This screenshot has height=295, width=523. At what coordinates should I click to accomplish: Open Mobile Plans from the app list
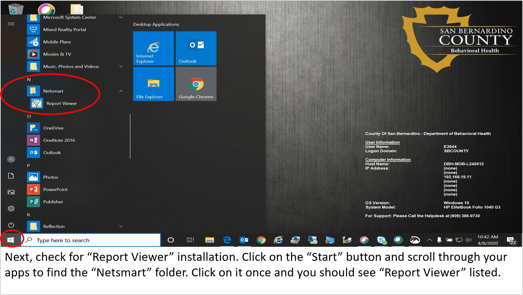coord(57,42)
